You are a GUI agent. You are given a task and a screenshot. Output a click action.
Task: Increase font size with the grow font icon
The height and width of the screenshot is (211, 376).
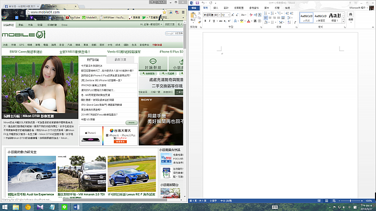[x=232, y=15]
